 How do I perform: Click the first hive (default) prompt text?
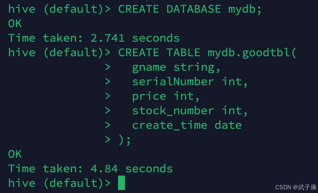[59, 9]
